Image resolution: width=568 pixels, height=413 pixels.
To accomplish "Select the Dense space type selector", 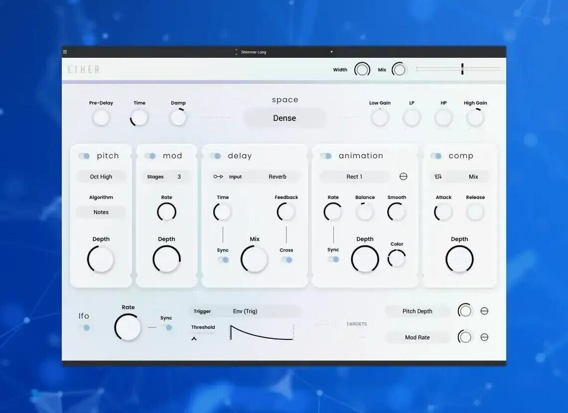I will [x=284, y=118].
